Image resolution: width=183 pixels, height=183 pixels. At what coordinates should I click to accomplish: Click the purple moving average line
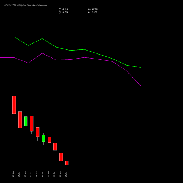pyautogui.click(x=70, y=60)
